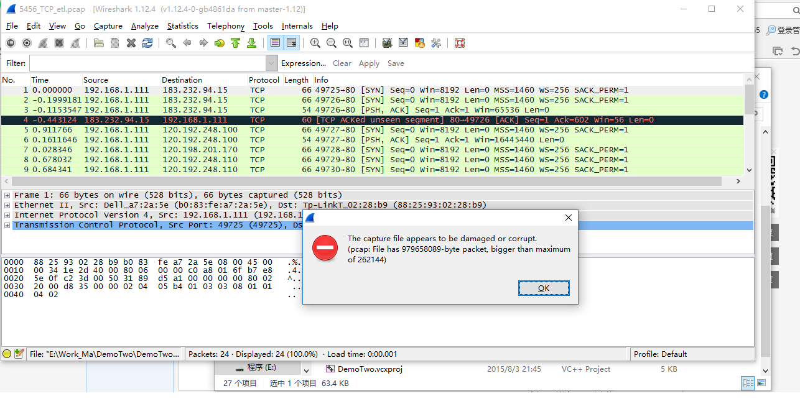
Task: Open the Statistics menu
Action: point(183,26)
